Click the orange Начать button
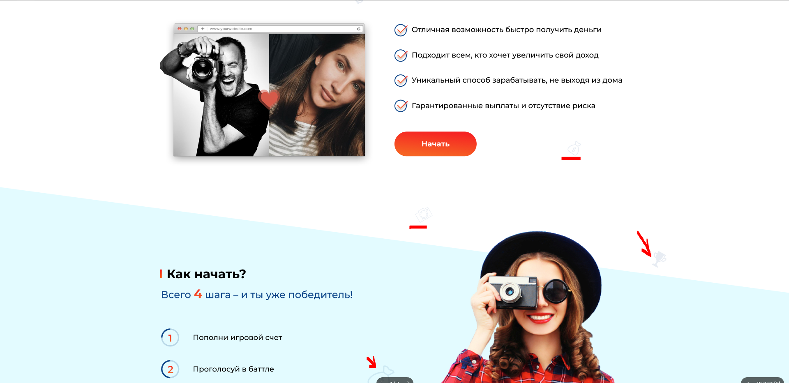The image size is (789, 383). (x=435, y=144)
